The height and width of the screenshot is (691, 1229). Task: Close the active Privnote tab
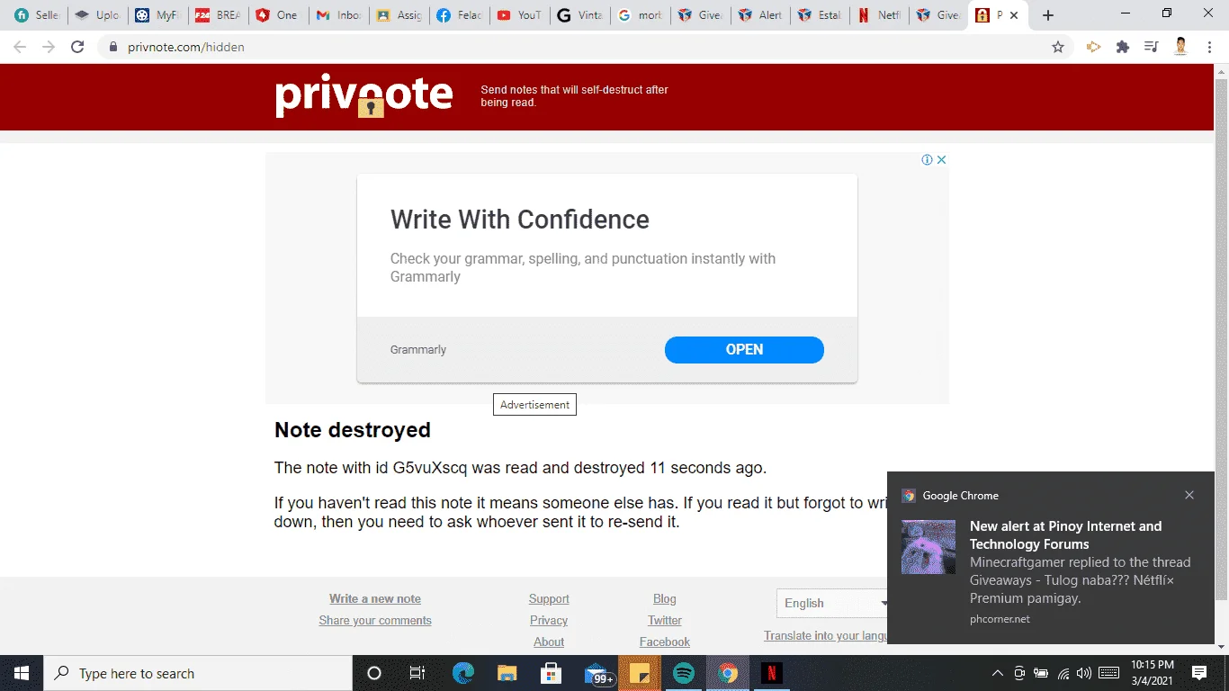pos(1015,15)
